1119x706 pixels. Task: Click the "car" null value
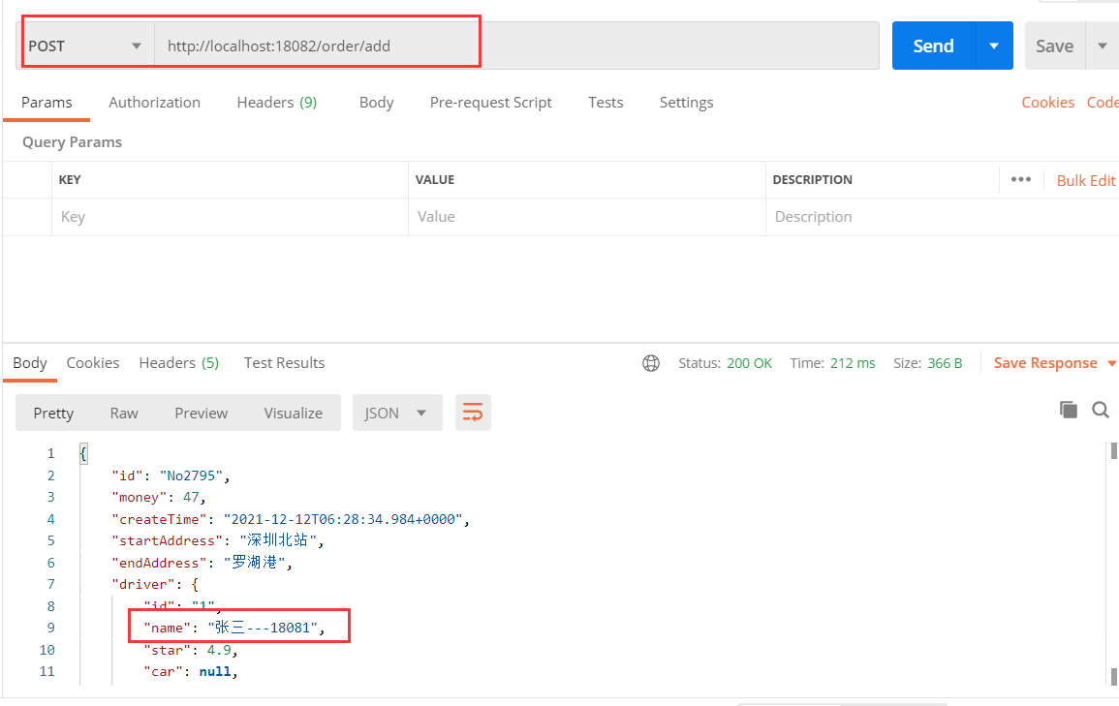[x=215, y=671]
